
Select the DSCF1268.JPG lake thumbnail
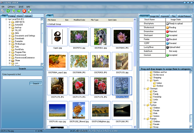(122, 110)
